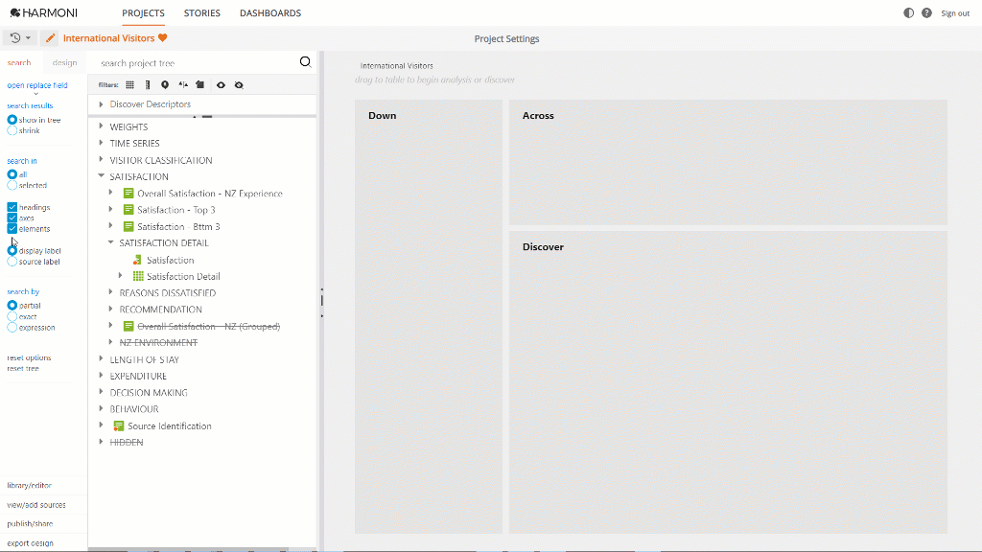Expand the LENGTH OF STAY folder

pos(101,359)
